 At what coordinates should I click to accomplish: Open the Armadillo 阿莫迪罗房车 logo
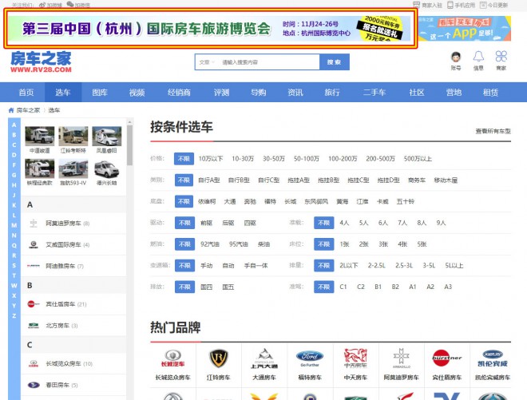tap(402, 358)
